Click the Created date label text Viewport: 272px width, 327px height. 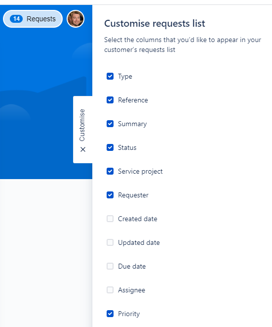(138, 219)
